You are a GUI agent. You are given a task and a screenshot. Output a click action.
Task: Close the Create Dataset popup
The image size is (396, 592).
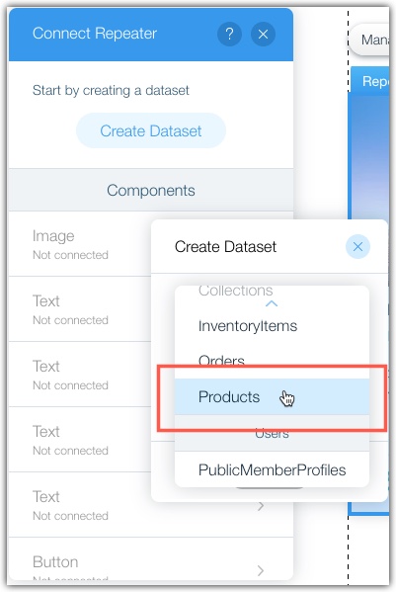point(357,247)
